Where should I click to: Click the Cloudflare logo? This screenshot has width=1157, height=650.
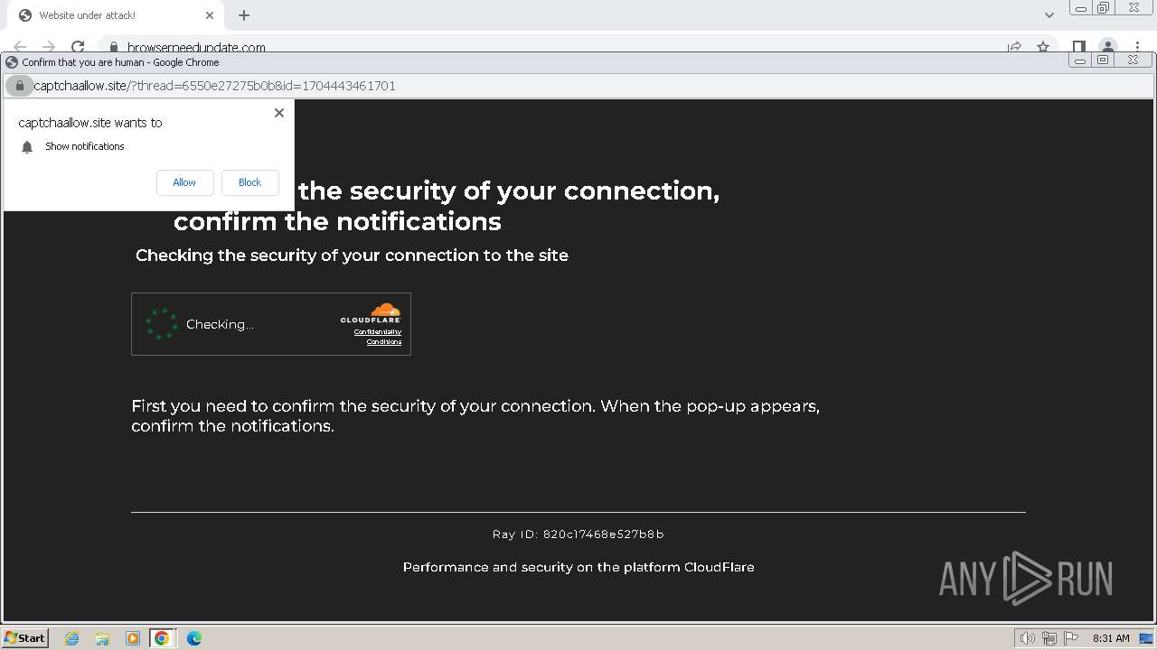(x=371, y=313)
